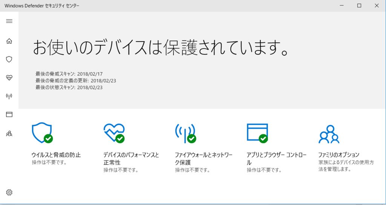Click the large app browser window icon
This screenshot has width=386, height=205.
tap(257, 133)
